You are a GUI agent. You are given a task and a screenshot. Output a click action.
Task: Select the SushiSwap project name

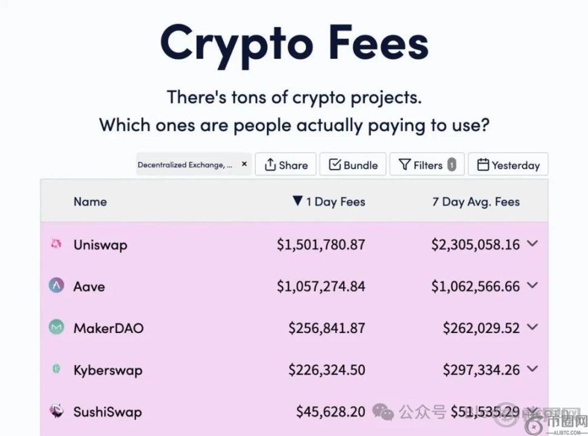pyautogui.click(x=108, y=412)
